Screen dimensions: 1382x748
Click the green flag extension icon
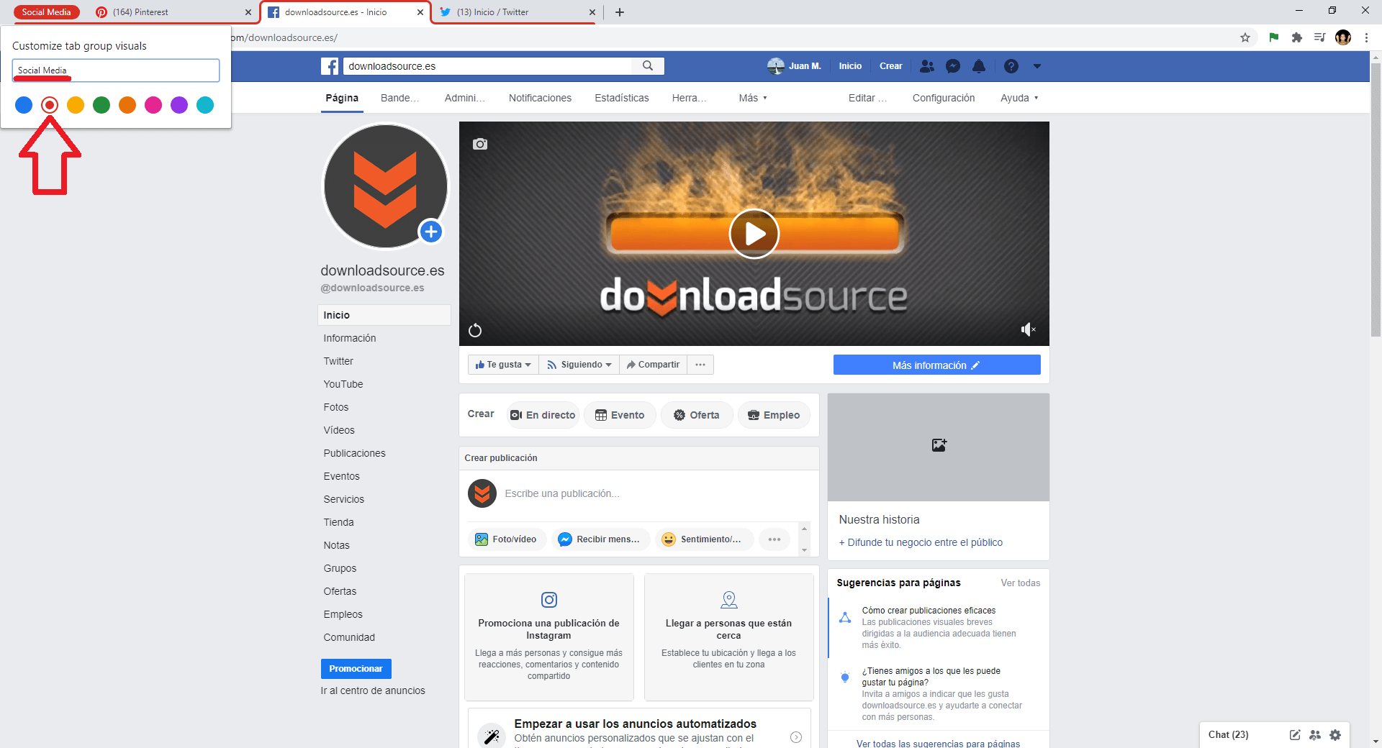1273,37
